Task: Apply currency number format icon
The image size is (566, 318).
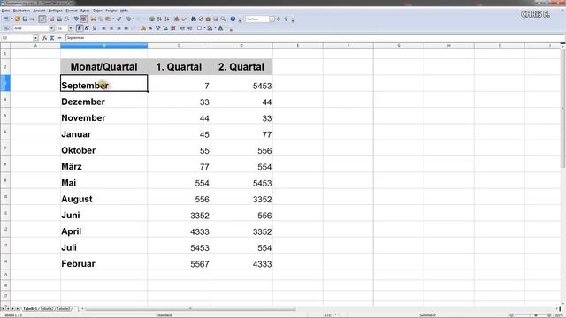Action: [x=143, y=28]
